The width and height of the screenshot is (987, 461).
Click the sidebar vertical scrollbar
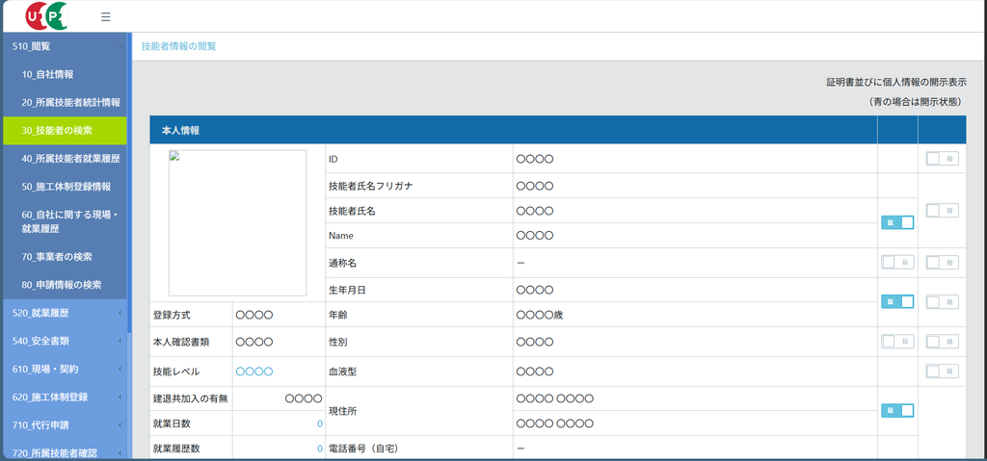click(x=130, y=183)
